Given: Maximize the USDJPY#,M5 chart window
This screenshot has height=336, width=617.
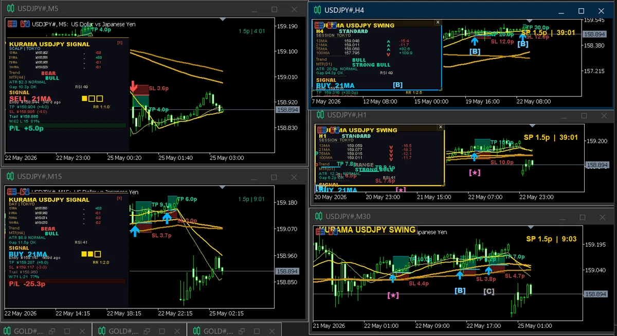Looking at the screenshot, I should click(275, 10).
